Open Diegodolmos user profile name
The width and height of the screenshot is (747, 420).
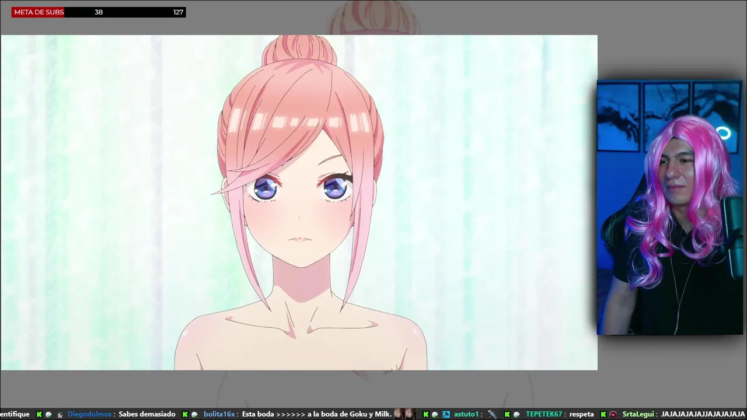[x=89, y=414]
